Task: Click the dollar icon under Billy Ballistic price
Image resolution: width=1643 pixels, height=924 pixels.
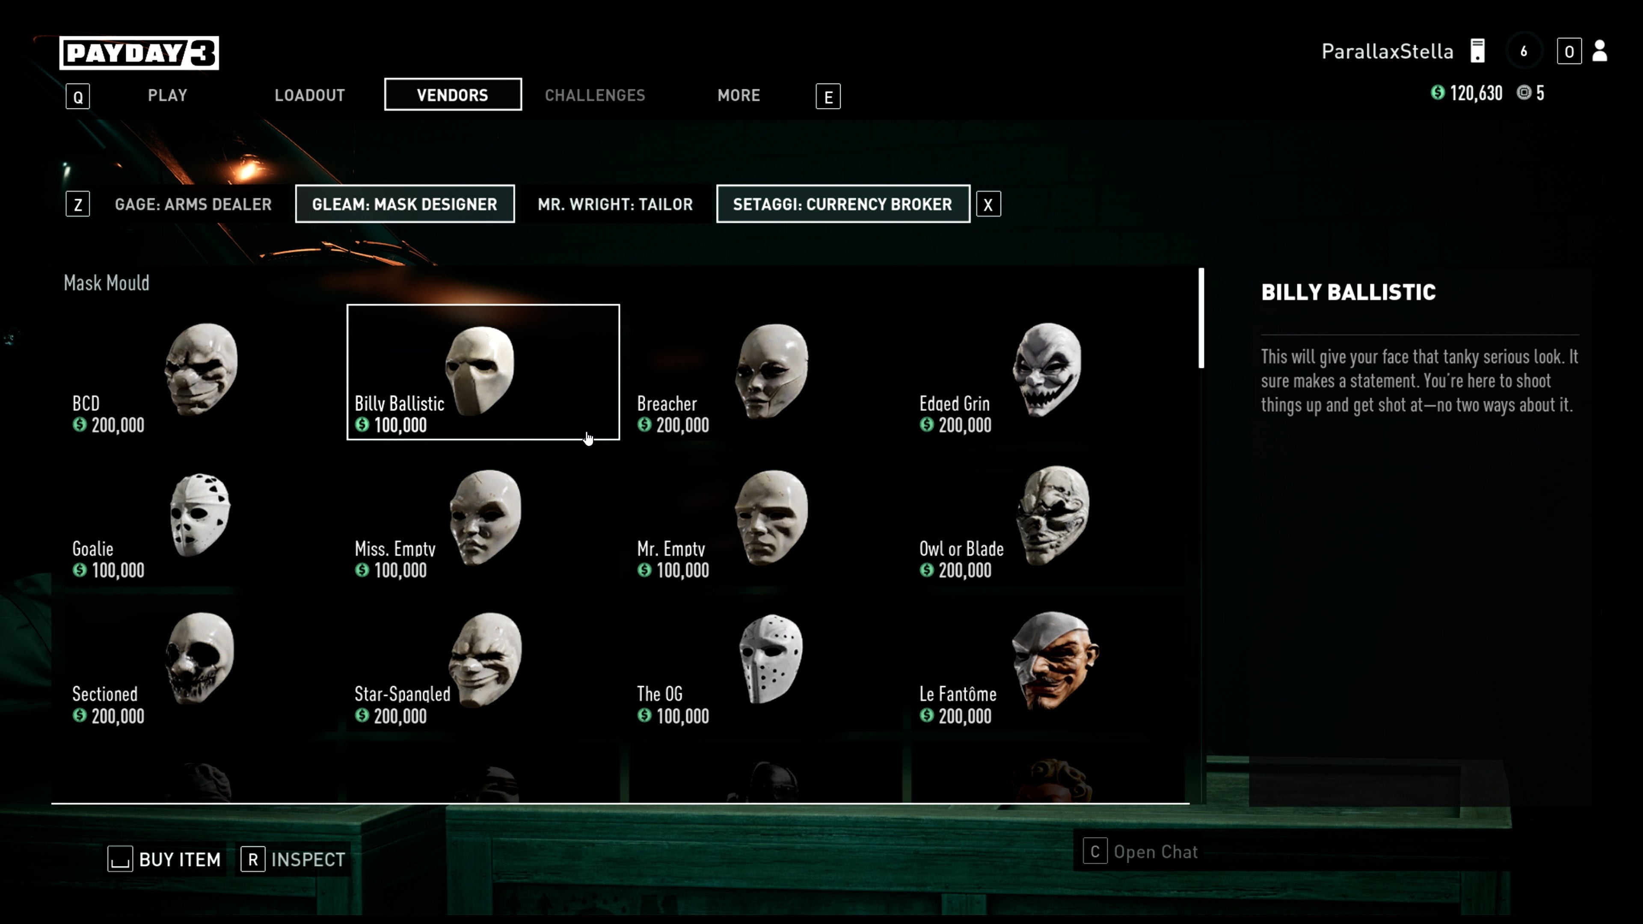Action: click(362, 425)
